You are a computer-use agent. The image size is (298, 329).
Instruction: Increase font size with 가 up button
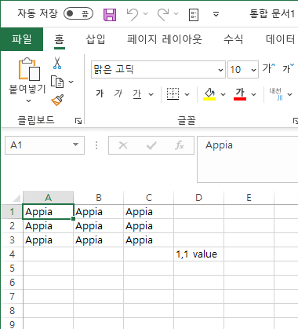click(269, 68)
